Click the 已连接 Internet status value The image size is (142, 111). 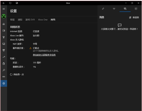36,31
